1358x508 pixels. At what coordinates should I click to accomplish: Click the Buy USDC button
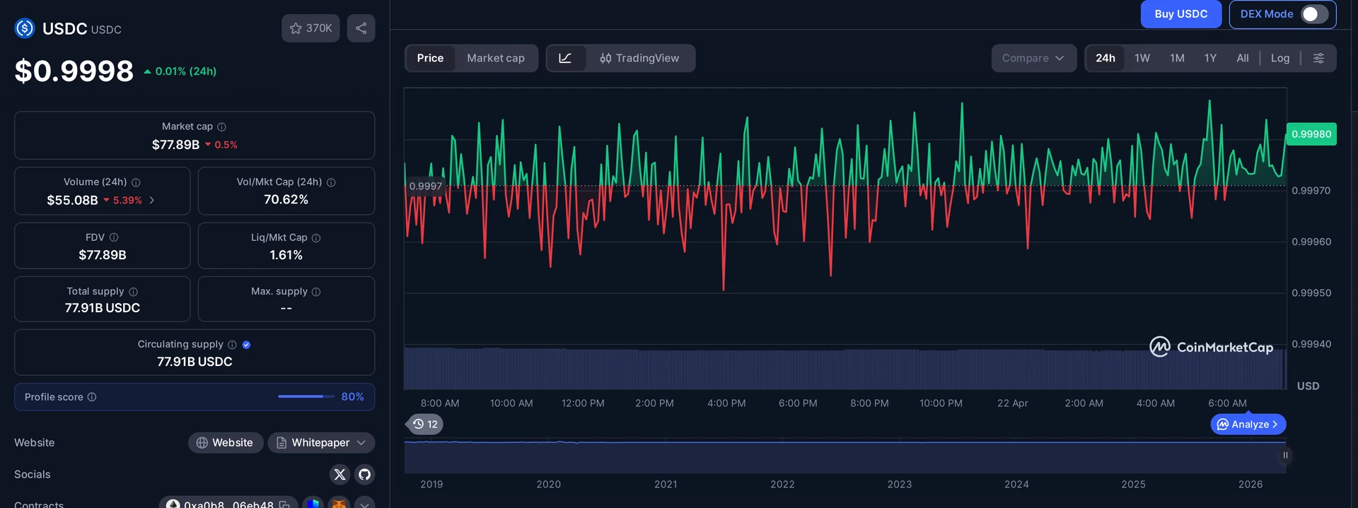1181,14
